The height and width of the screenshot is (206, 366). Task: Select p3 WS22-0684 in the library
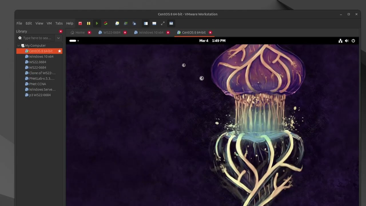(x=39, y=95)
